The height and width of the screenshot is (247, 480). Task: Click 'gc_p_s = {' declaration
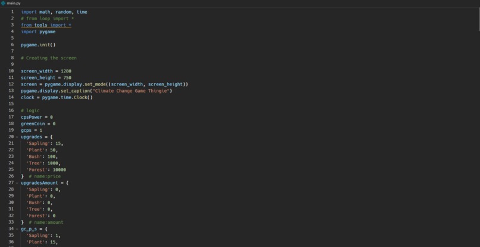click(35, 229)
